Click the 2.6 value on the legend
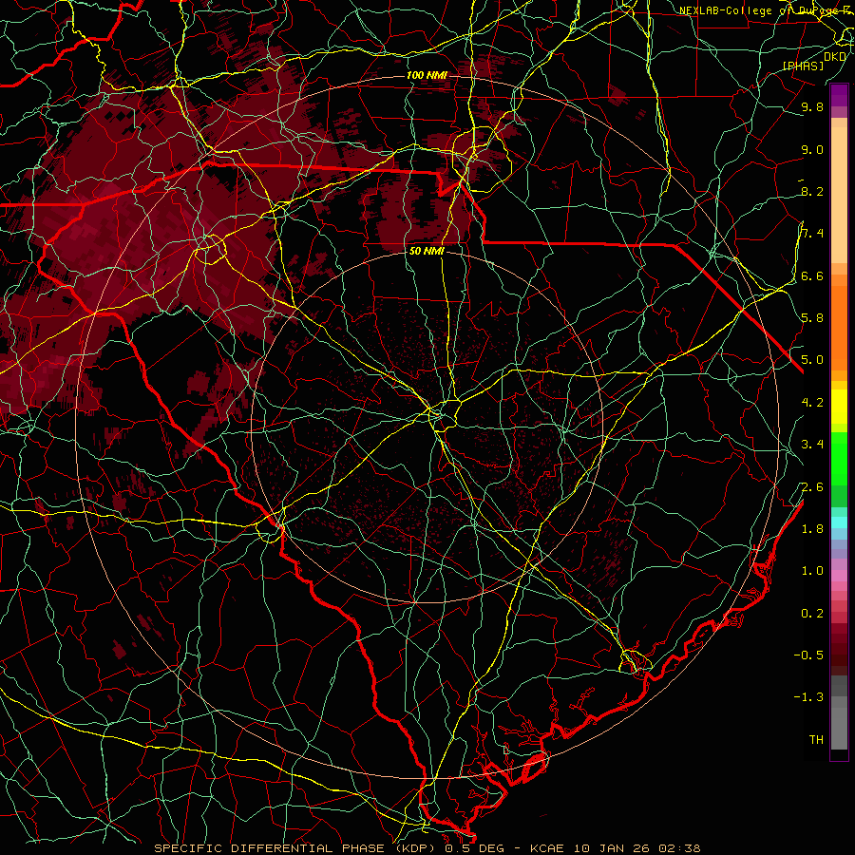This screenshot has height=855, width=855. click(812, 487)
